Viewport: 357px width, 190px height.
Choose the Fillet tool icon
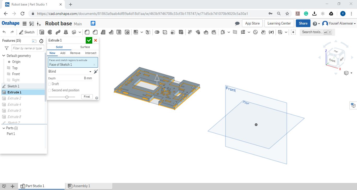coord(87,32)
